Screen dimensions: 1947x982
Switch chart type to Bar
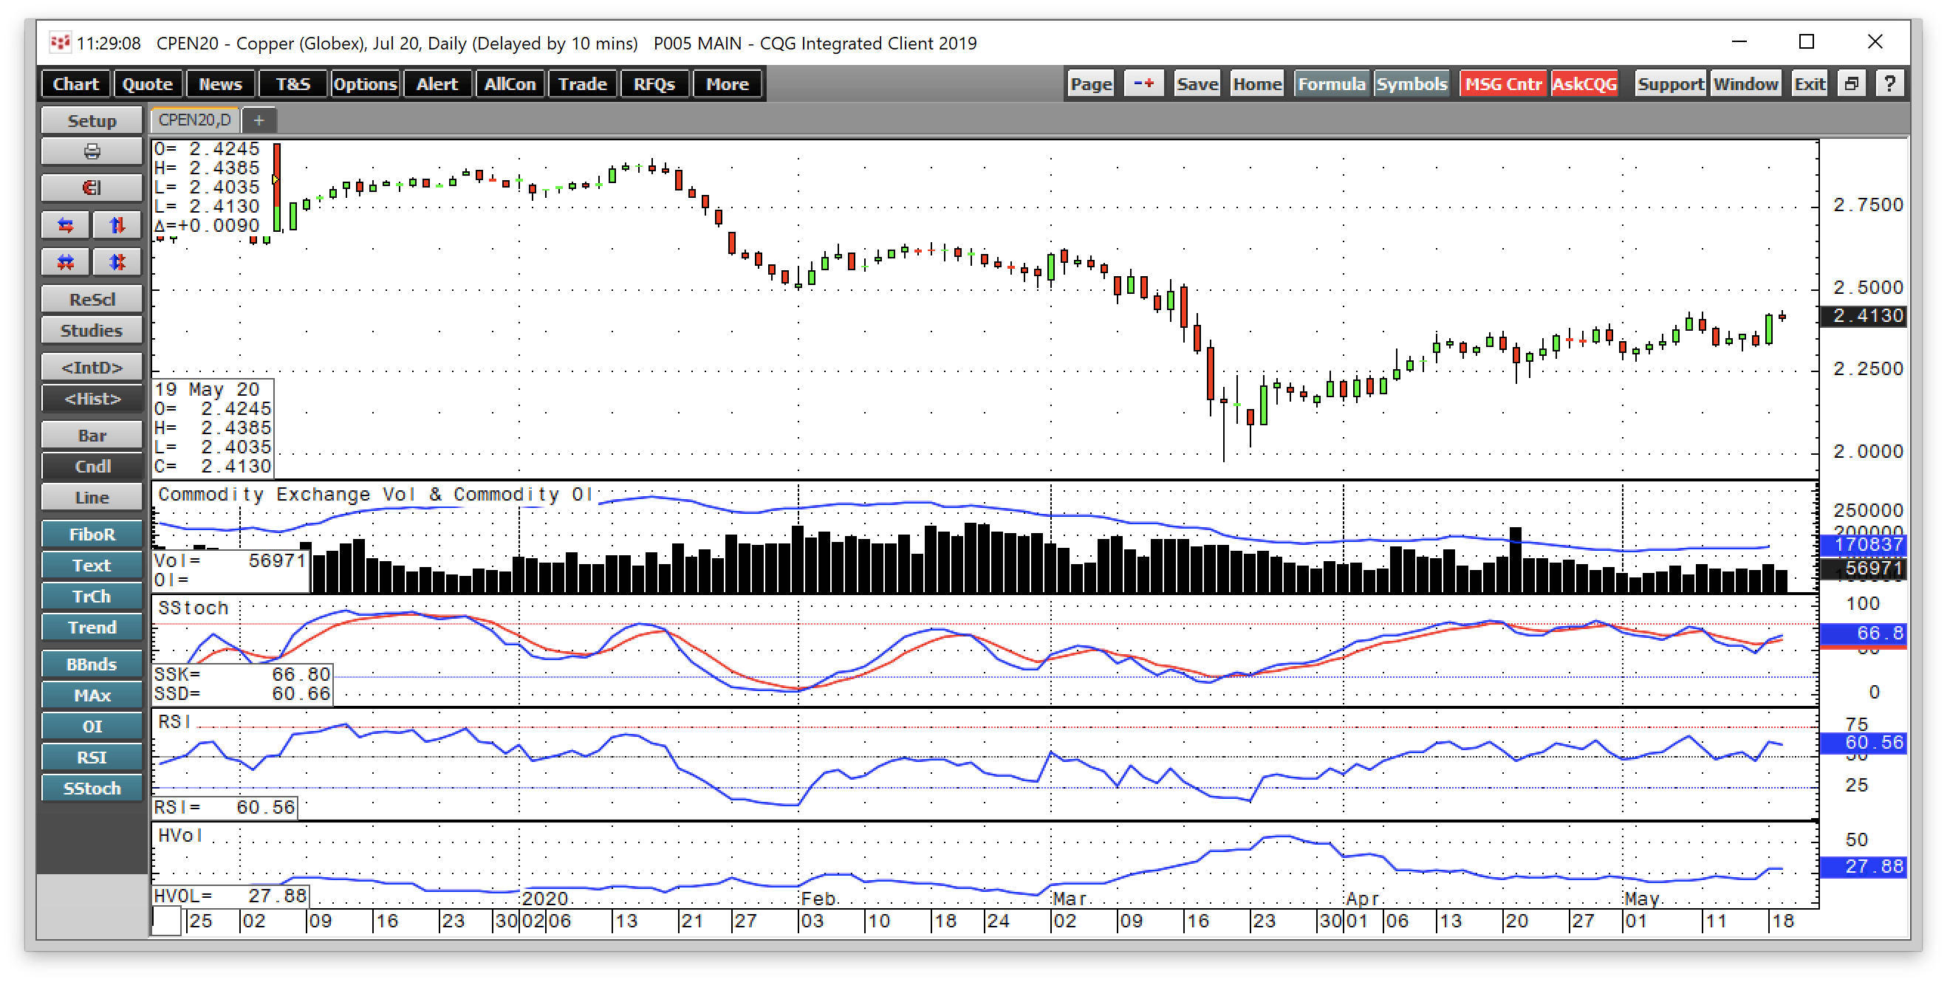[92, 436]
